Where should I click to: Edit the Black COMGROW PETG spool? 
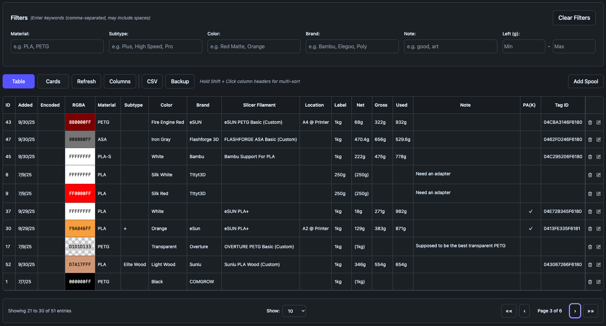[599, 282]
